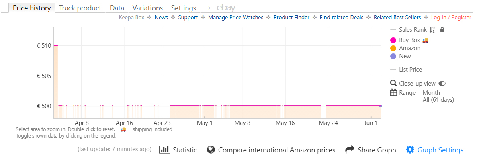Toggle the Close-up view switch
This screenshot has height=156, width=477.
click(x=442, y=84)
